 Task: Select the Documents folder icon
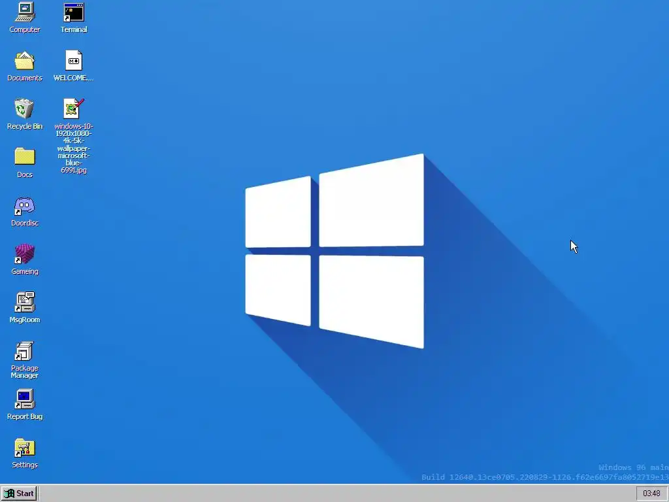25,61
